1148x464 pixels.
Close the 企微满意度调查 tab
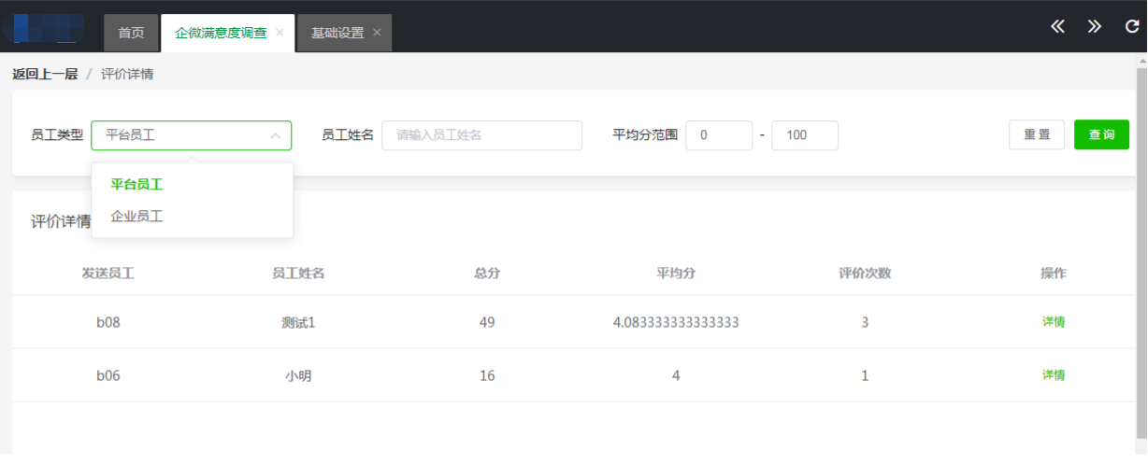point(280,33)
